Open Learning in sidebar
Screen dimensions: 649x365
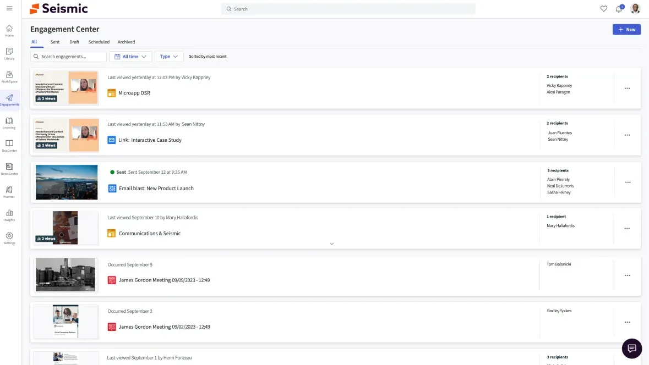(x=9, y=123)
